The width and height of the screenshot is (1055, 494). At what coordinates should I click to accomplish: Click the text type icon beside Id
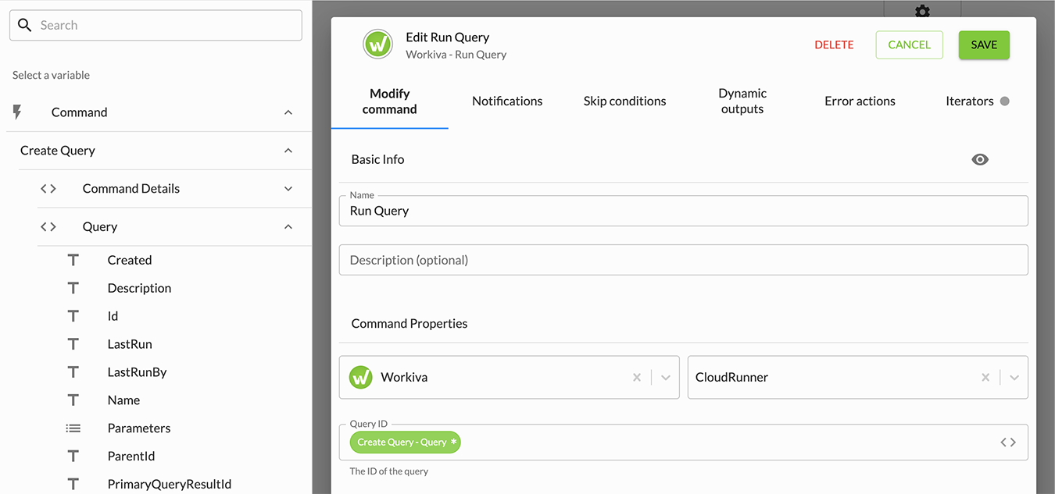point(73,316)
